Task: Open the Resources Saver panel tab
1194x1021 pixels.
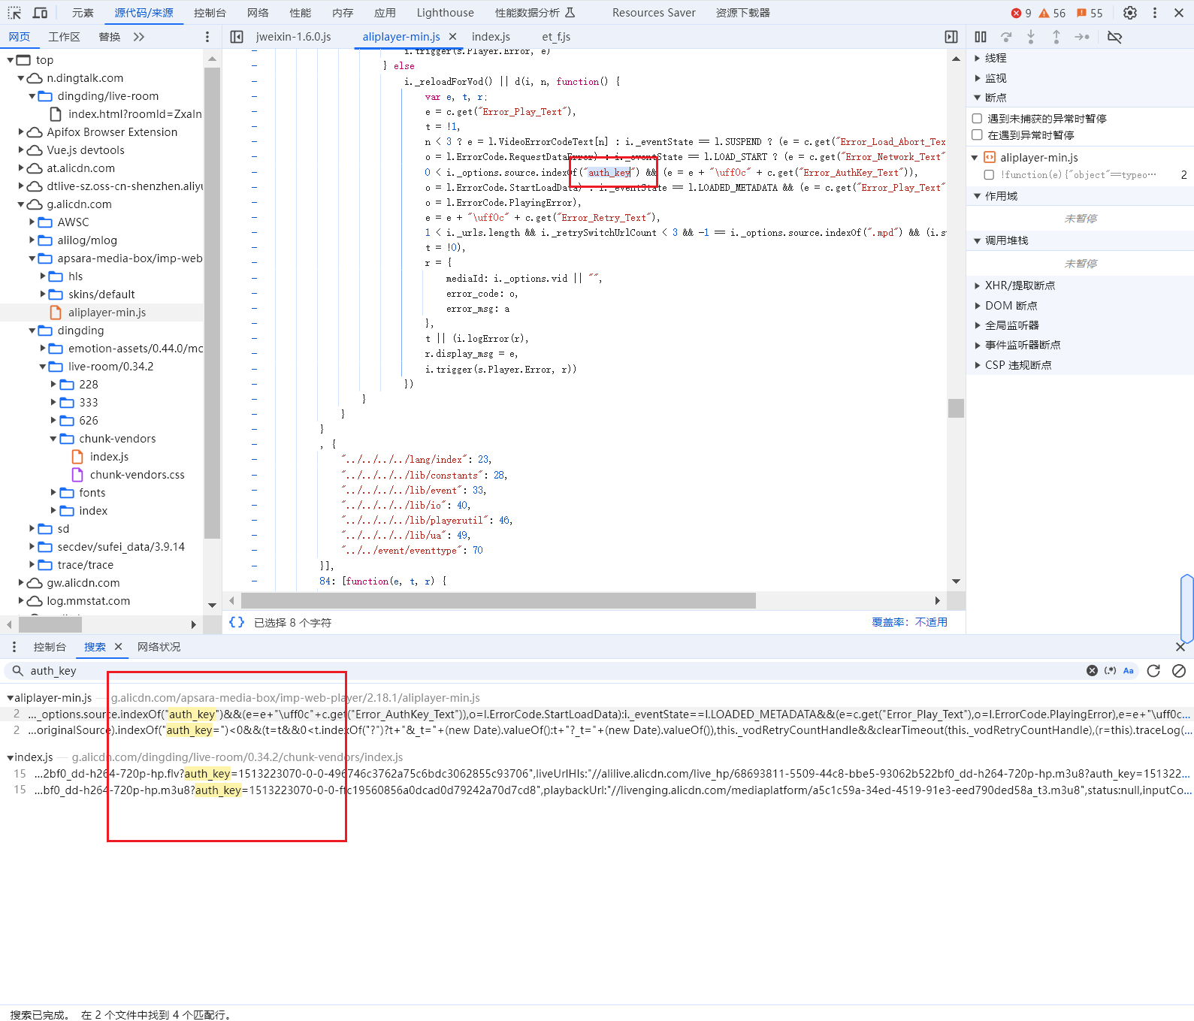Action: pyautogui.click(x=654, y=13)
